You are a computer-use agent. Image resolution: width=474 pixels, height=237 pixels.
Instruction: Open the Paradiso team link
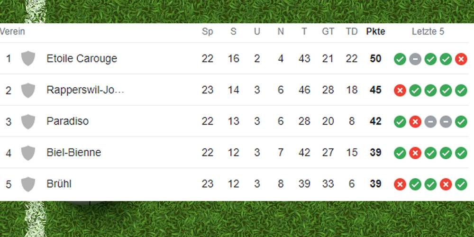tap(67, 121)
